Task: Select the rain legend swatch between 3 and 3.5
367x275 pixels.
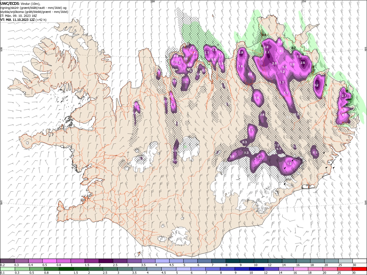Action: 125,269
